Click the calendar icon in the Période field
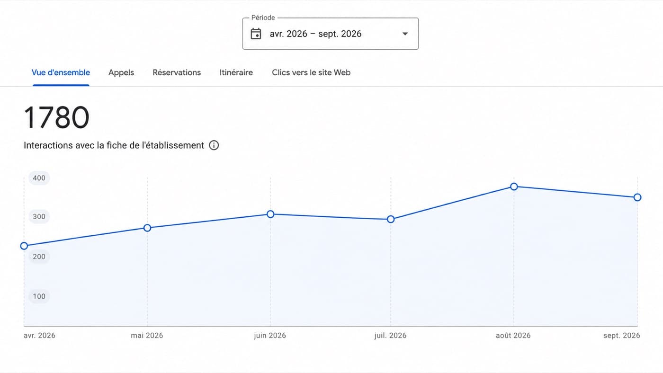 [256, 34]
